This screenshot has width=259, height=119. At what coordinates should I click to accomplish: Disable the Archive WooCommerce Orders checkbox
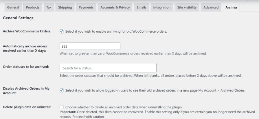click(x=61, y=31)
